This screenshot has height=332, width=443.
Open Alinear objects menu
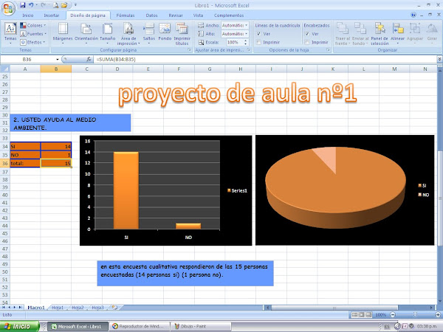[x=397, y=33]
